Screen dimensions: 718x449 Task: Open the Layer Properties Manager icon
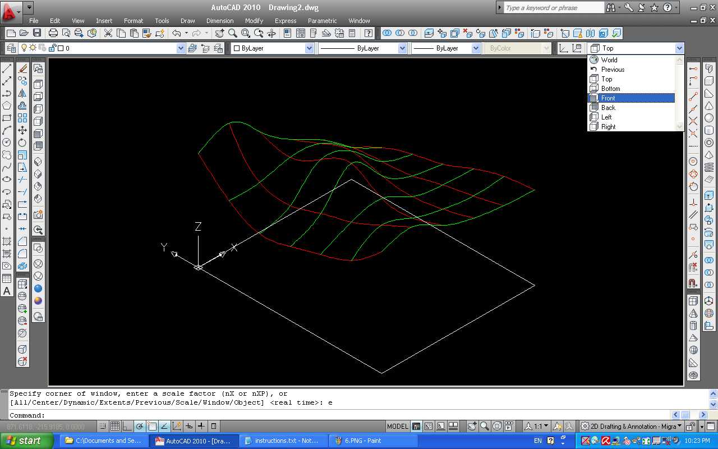tap(11, 48)
